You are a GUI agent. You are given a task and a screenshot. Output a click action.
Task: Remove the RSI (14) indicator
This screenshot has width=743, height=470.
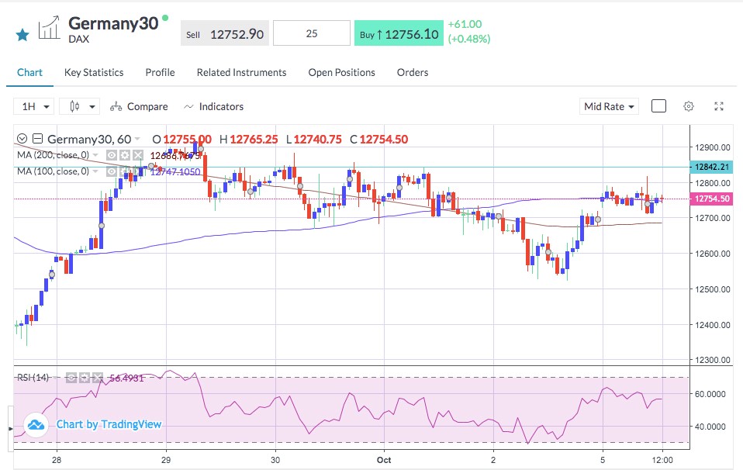coord(98,378)
